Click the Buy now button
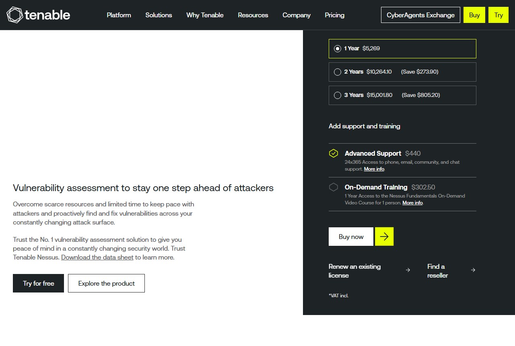This screenshot has width=515, height=346. [351, 237]
